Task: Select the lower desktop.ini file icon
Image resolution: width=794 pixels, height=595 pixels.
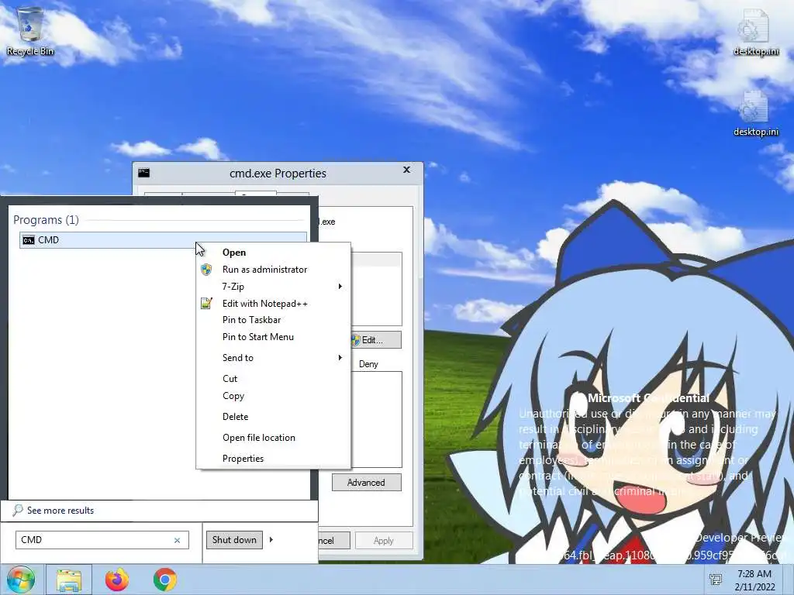Action: 755,113
